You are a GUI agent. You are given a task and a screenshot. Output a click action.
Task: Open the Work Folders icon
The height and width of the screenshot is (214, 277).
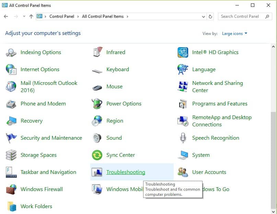pyautogui.click(x=12, y=206)
